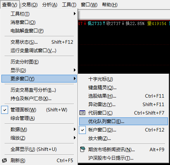Click the 刷新 refresh arrows icon
This screenshot has height=165, width=170.
click(5, 160)
